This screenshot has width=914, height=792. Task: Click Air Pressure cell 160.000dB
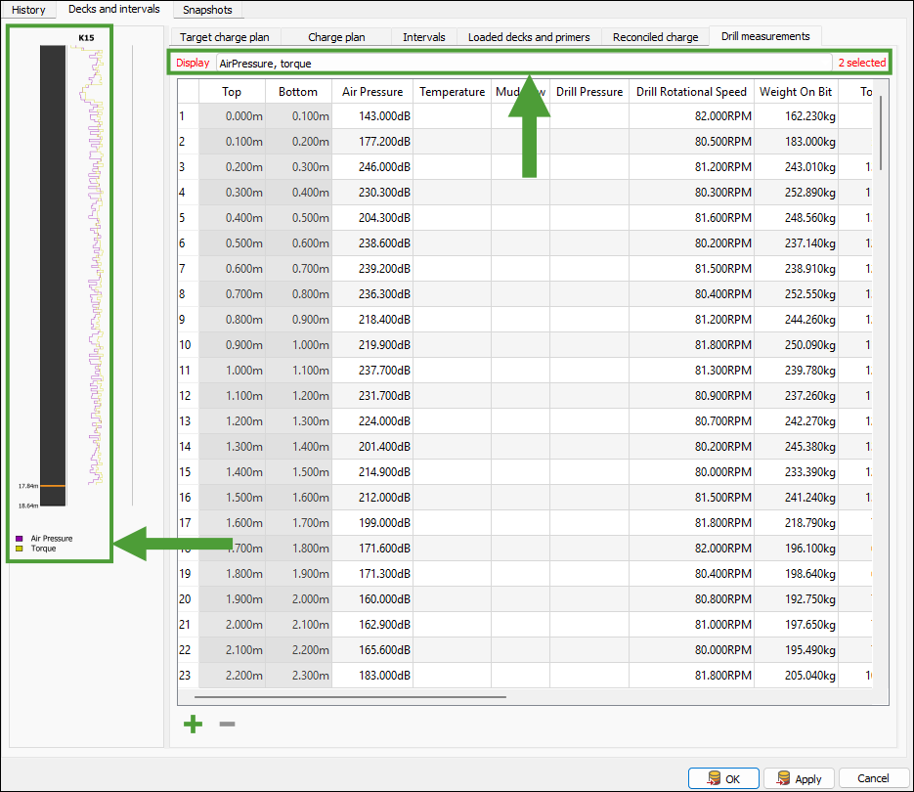coord(372,599)
